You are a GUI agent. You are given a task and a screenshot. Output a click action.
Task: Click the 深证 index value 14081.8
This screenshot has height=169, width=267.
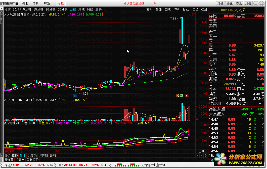17,165
